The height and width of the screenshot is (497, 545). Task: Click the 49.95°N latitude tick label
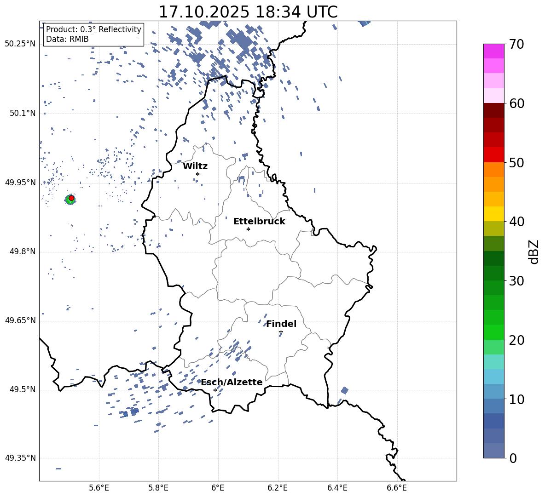pyautogui.click(x=20, y=182)
